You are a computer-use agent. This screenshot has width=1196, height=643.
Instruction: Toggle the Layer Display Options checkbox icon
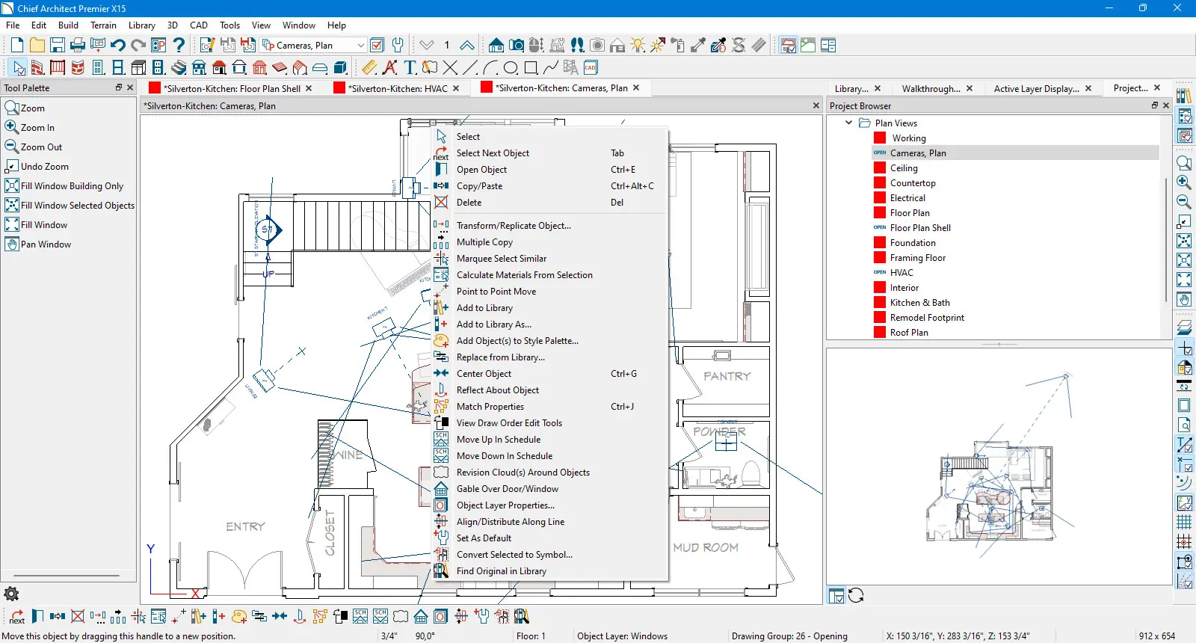tap(377, 46)
